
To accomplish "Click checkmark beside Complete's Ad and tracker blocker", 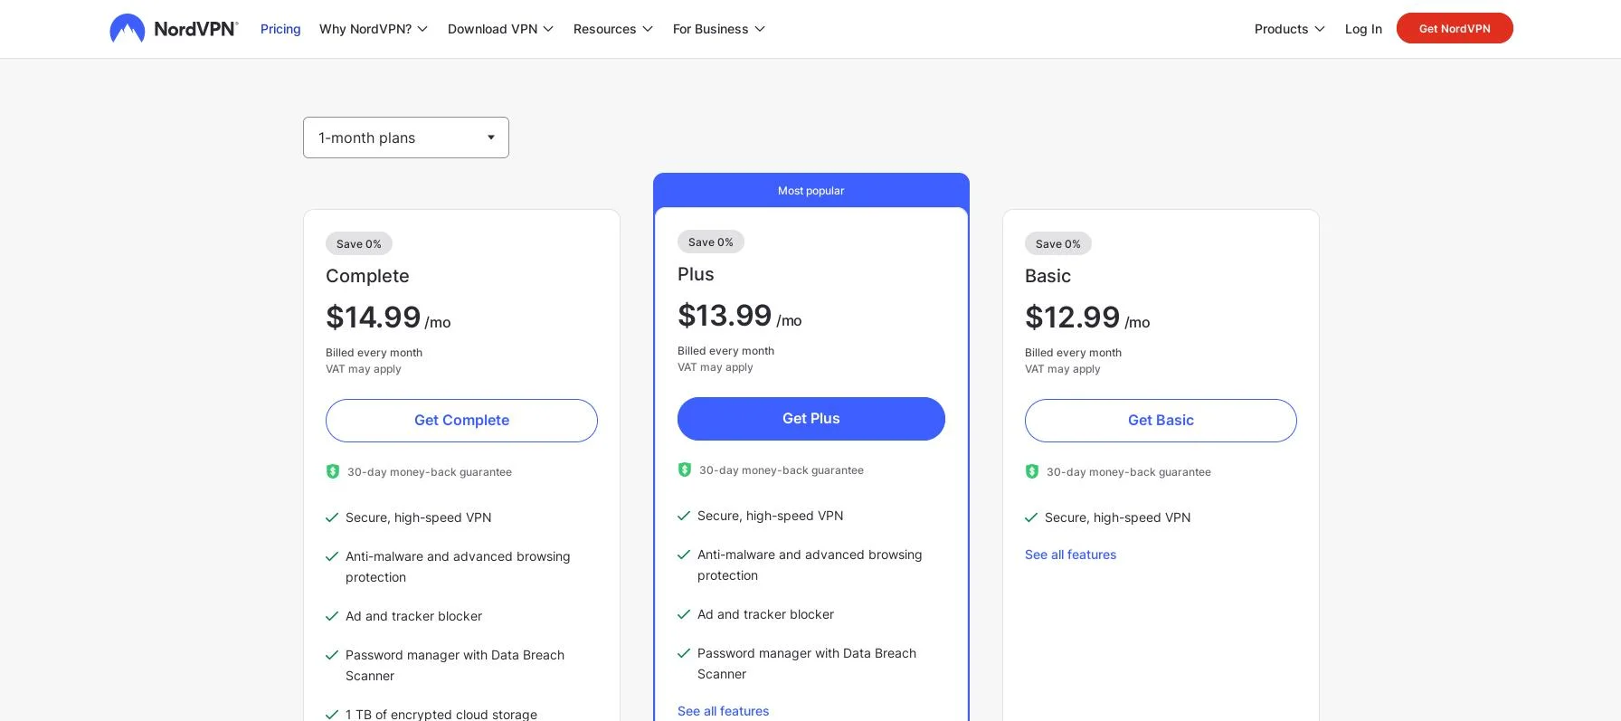I will [x=332, y=616].
